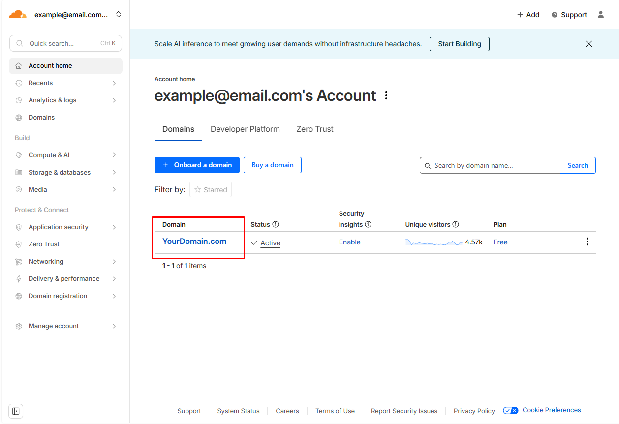Screen dimensions: 619x424
Task: Click the Unique visitors info icon
Action: (x=456, y=224)
